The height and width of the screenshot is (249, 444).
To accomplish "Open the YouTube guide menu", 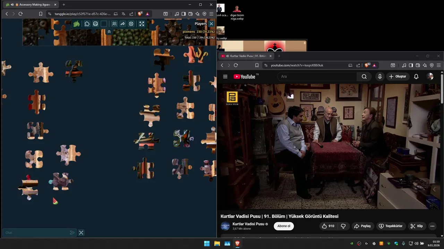I will [225, 77].
